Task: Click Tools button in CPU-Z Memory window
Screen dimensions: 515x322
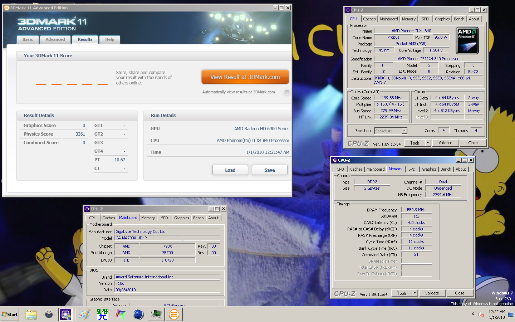Action: pos(402,293)
